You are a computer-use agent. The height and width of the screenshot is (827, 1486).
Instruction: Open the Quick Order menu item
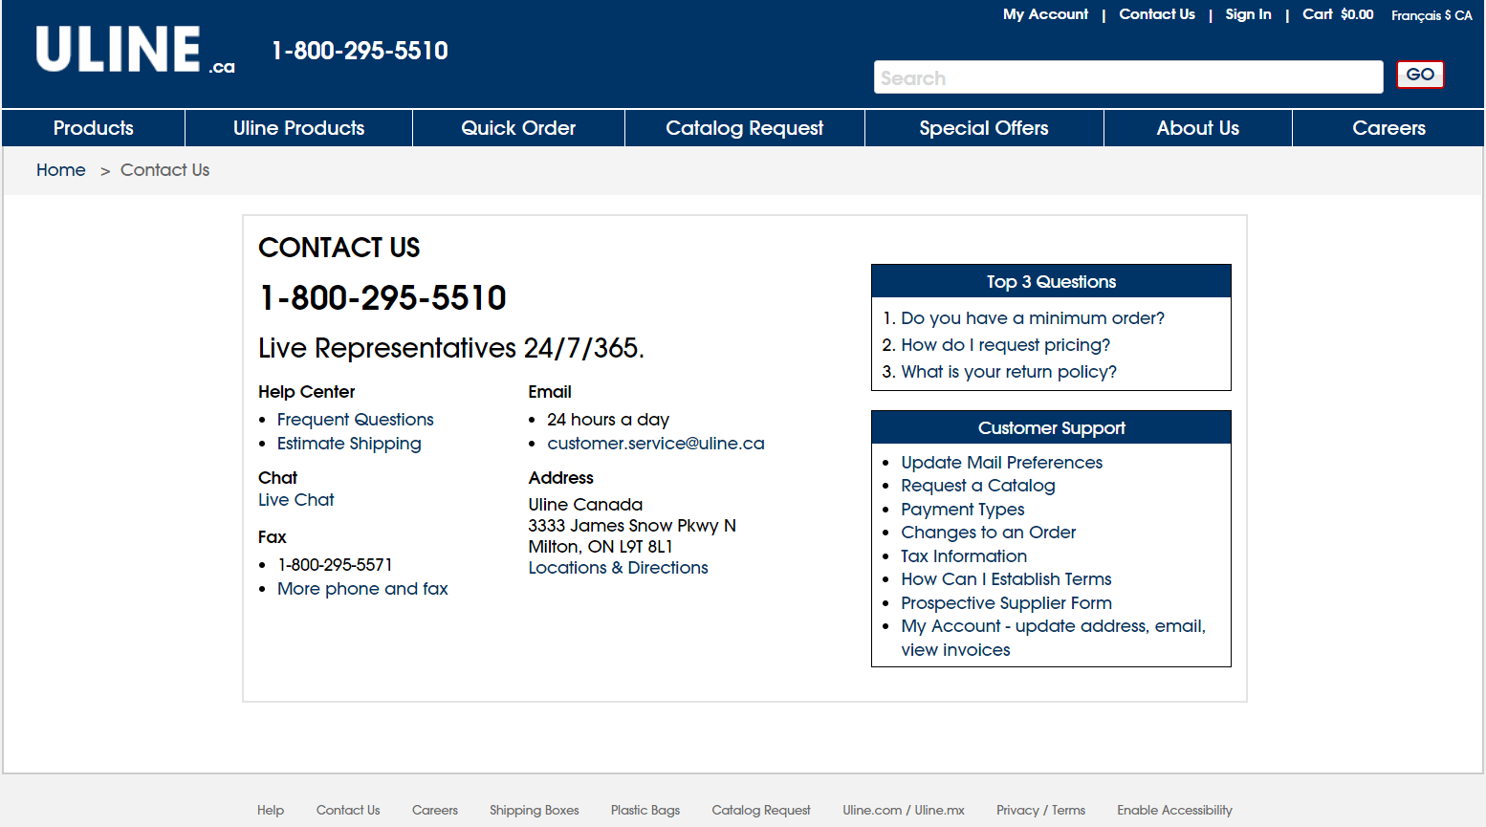coord(518,128)
